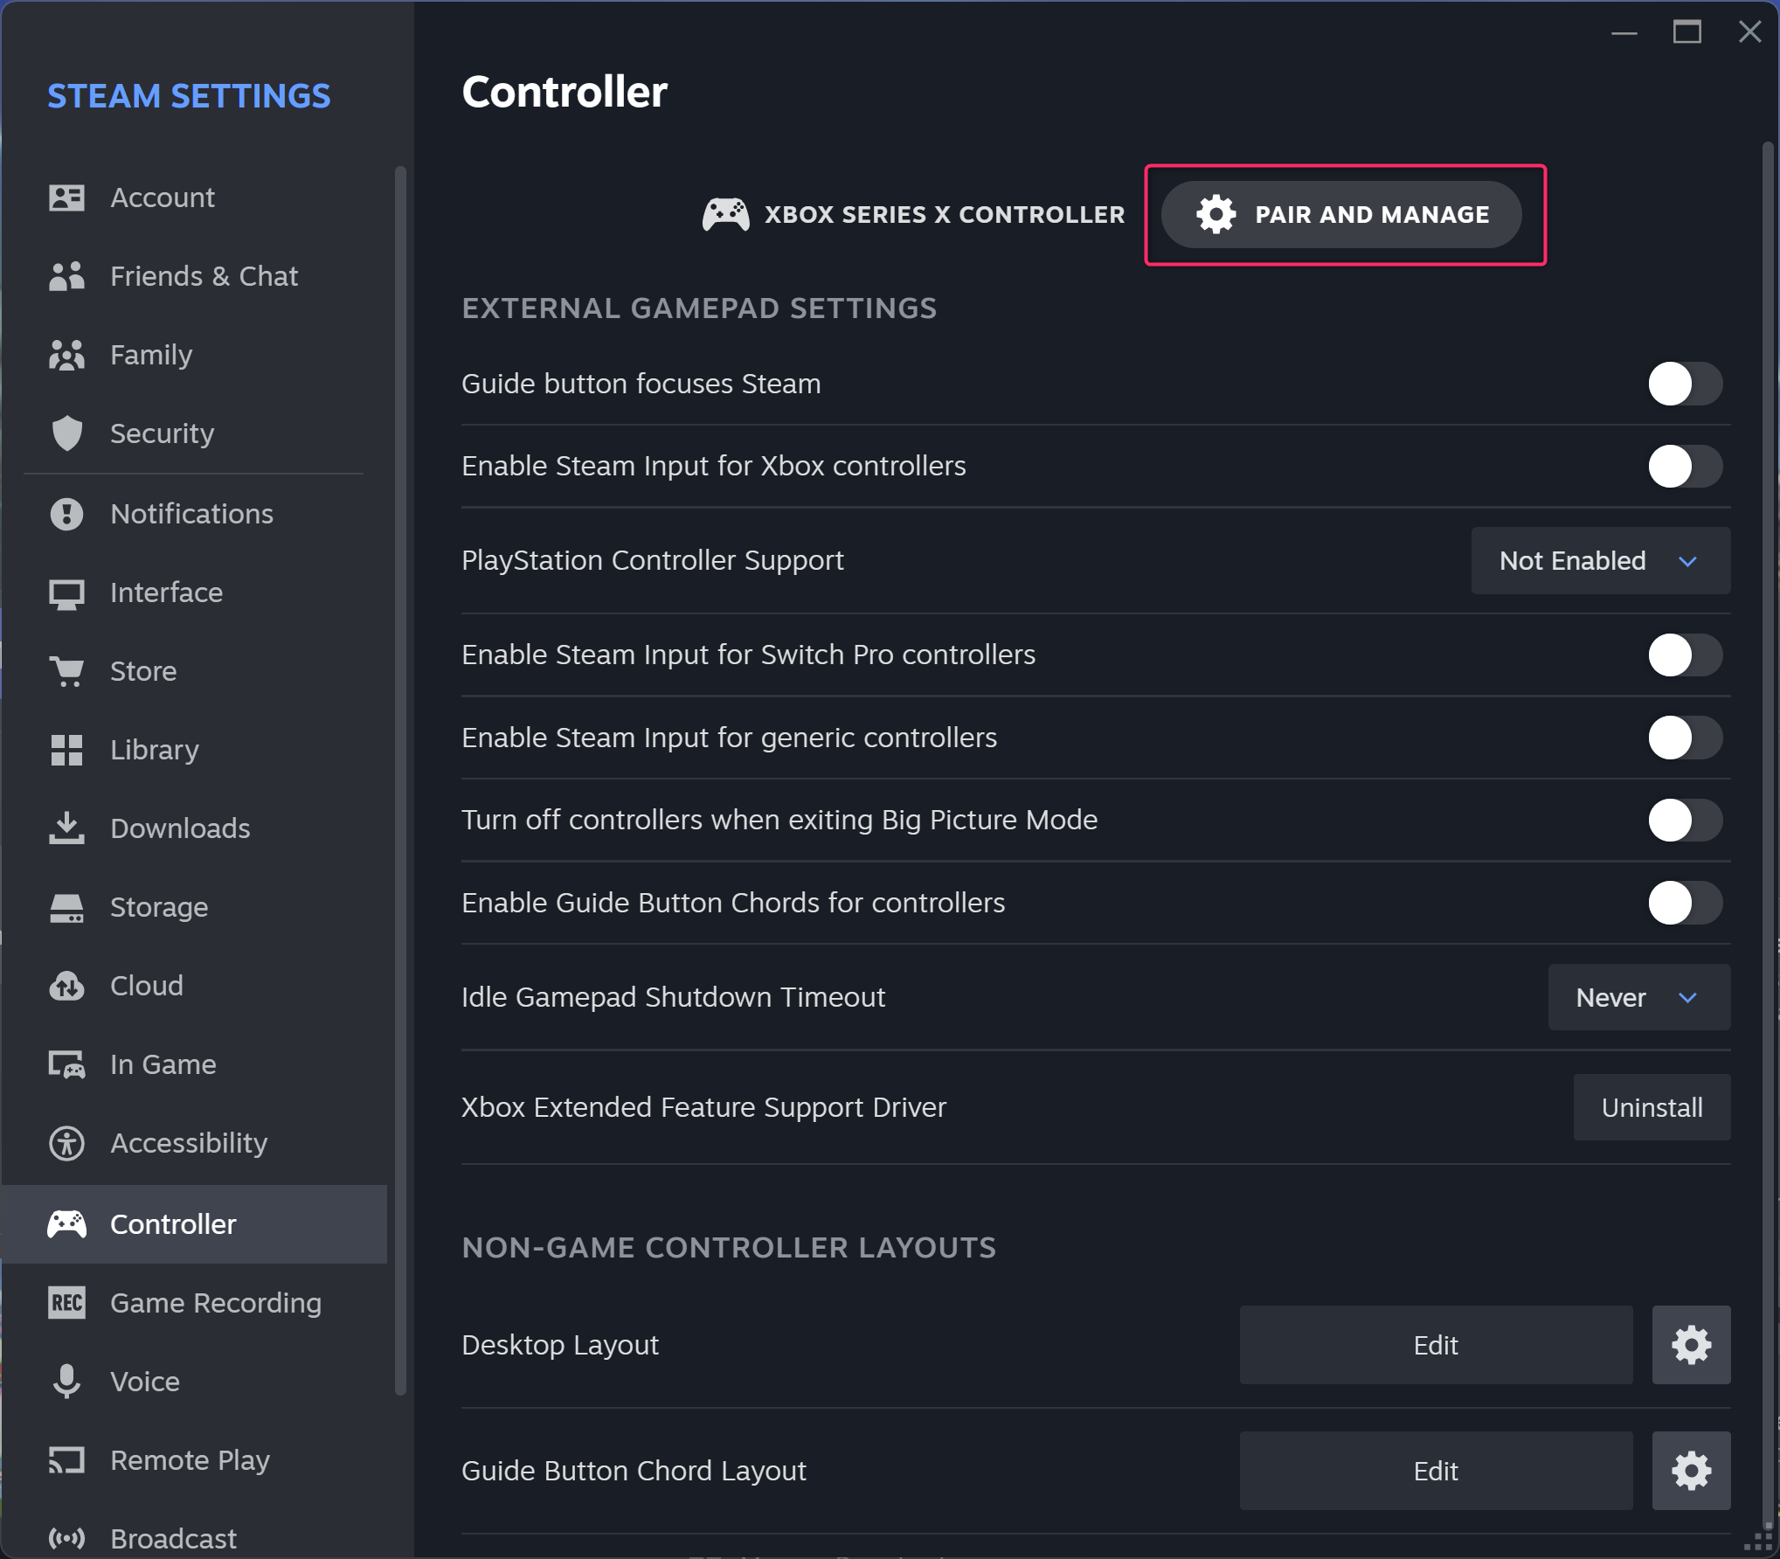Click the Xbox Series X Controller label
Viewport: 1780px width, 1559px height.
click(945, 215)
